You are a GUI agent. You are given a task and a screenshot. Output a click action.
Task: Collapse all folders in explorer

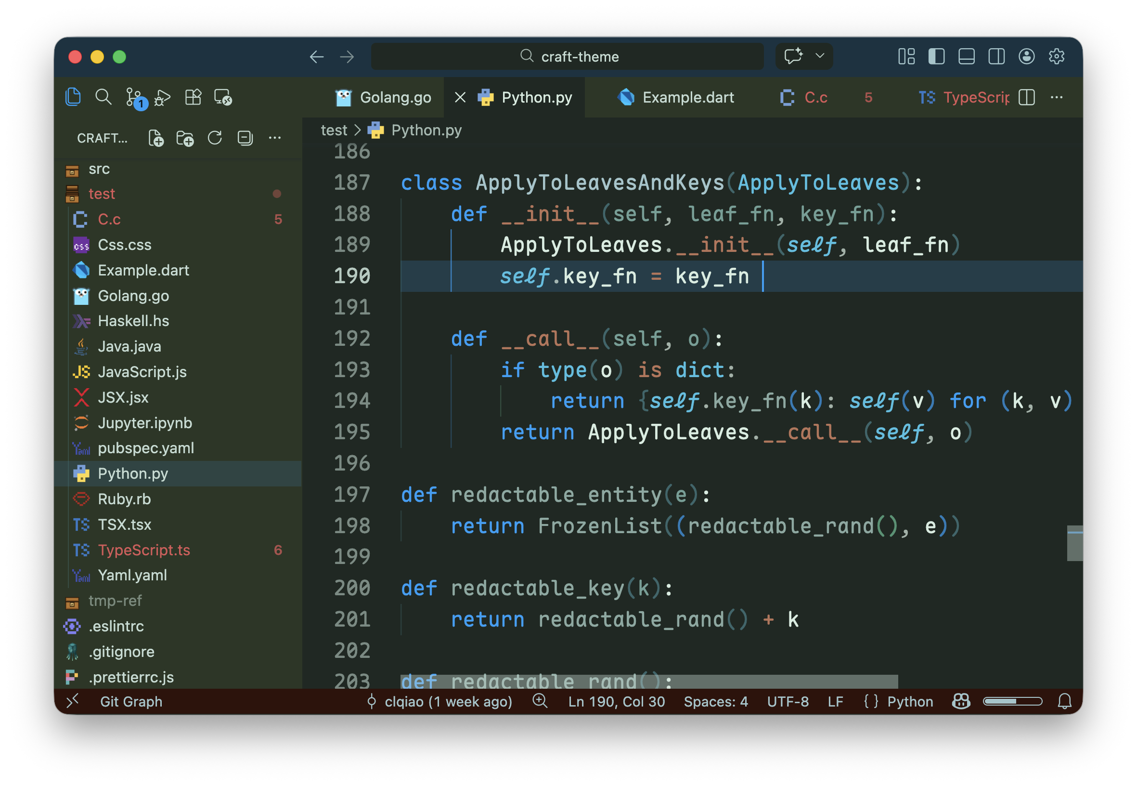pos(245,138)
